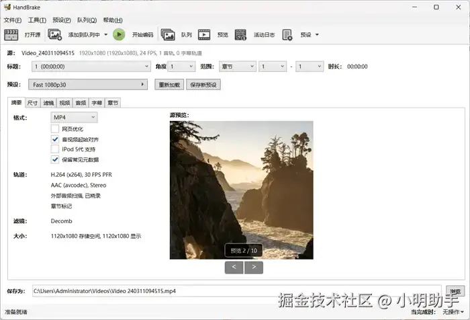Open the 文件(F) menu
The image size is (470, 320).
point(13,20)
